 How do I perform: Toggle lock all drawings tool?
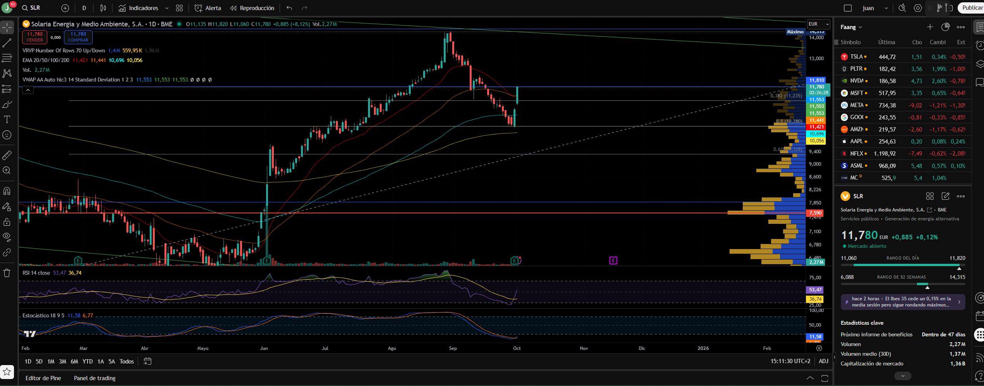click(x=7, y=222)
